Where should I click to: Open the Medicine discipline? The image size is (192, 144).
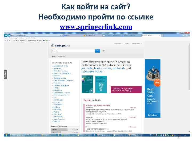click(57, 107)
